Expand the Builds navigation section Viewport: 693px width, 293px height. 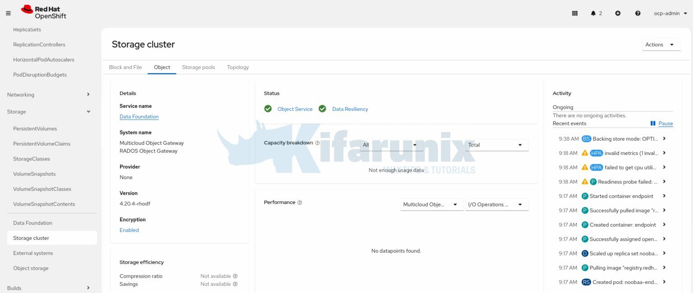point(48,288)
